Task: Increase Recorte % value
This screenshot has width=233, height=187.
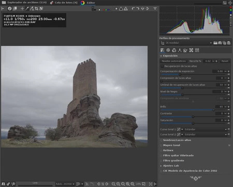Action: click(x=216, y=61)
